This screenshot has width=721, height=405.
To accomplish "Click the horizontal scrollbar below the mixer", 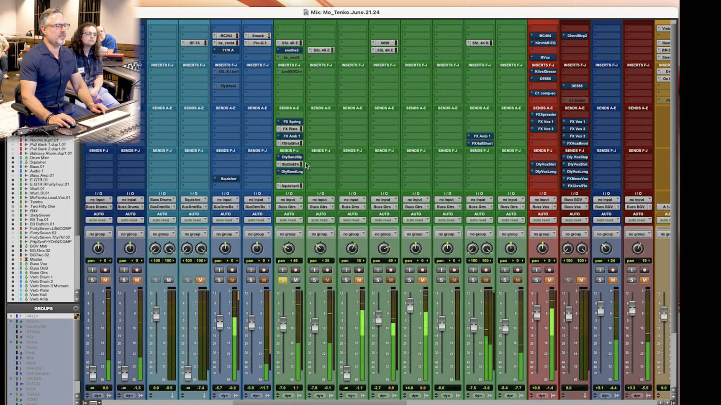I will (x=319, y=402).
